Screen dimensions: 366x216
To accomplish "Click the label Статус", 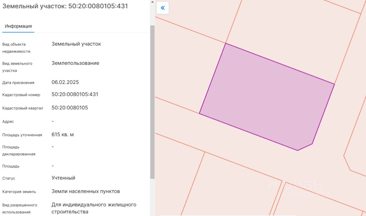I will pyautogui.click(x=9, y=178).
